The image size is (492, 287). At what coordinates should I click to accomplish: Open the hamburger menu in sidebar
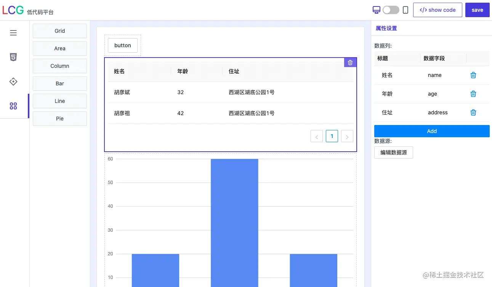(13, 33)
